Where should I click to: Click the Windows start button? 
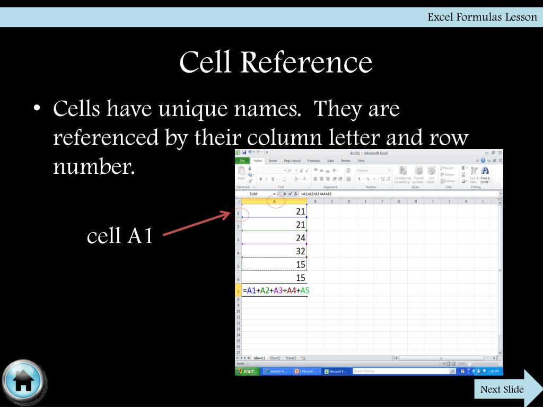247,371
